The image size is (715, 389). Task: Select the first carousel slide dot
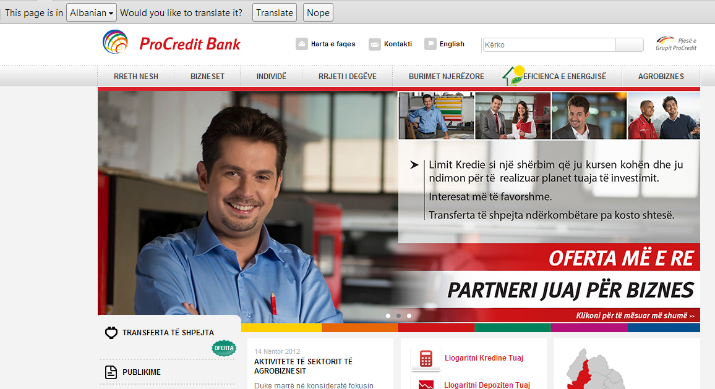coord(388,316)
